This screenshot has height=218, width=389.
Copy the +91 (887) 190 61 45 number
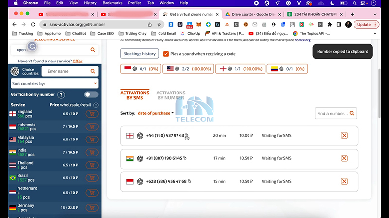pos(185,158)
